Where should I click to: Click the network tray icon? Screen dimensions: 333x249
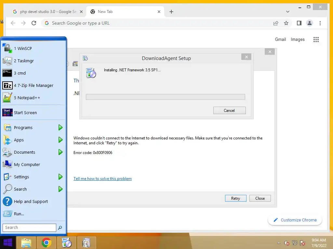tap(295, 243)
